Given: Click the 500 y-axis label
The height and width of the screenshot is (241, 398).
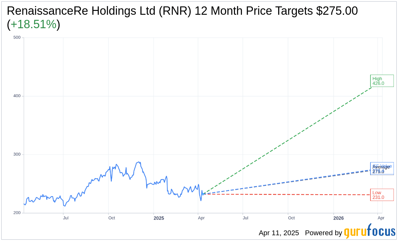Looking at the screenshot, I should tap(17, 37).
